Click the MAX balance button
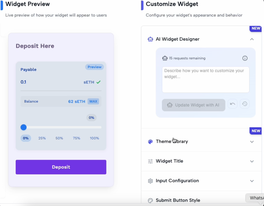The height and width of the screenshot is (206, 264). (93, 101)
